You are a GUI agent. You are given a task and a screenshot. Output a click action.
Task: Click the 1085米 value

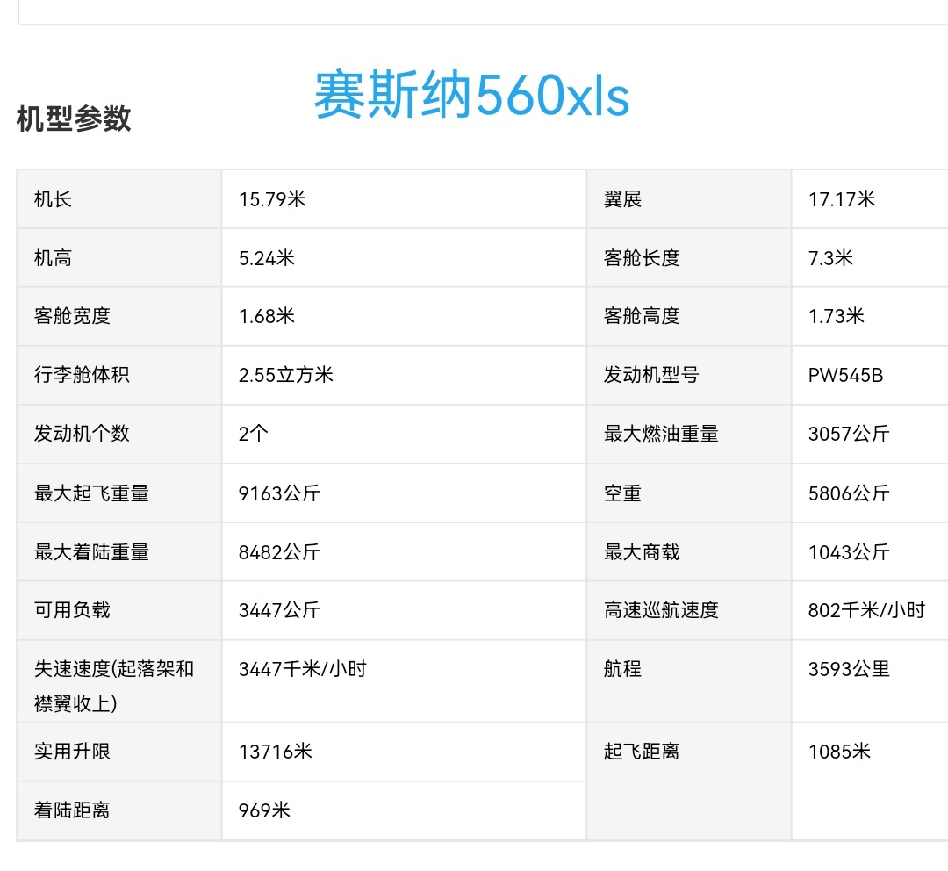pyautogui.click(x=840, y=752)
